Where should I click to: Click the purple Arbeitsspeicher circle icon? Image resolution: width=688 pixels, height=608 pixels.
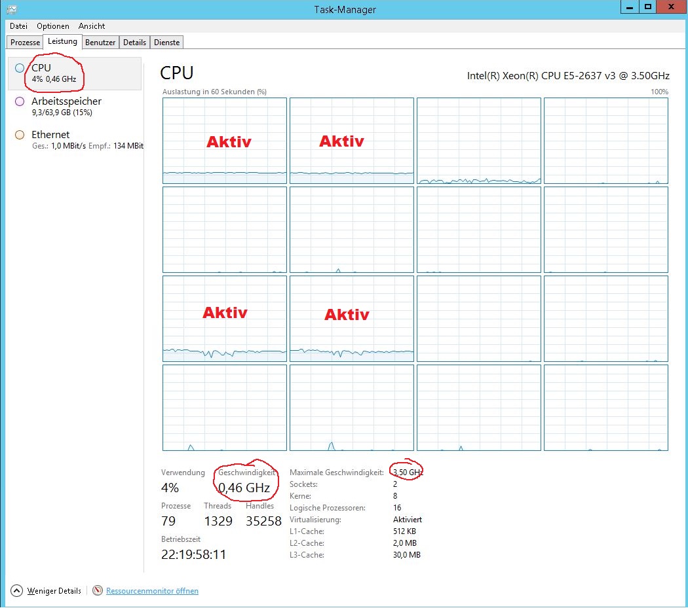pyautogui.click(x=20, y=101)
